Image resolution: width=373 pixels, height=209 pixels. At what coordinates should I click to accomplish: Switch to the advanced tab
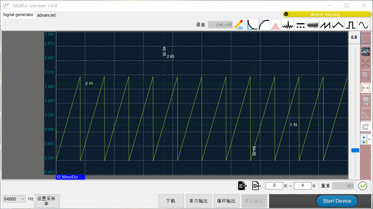tap(46, 15)
